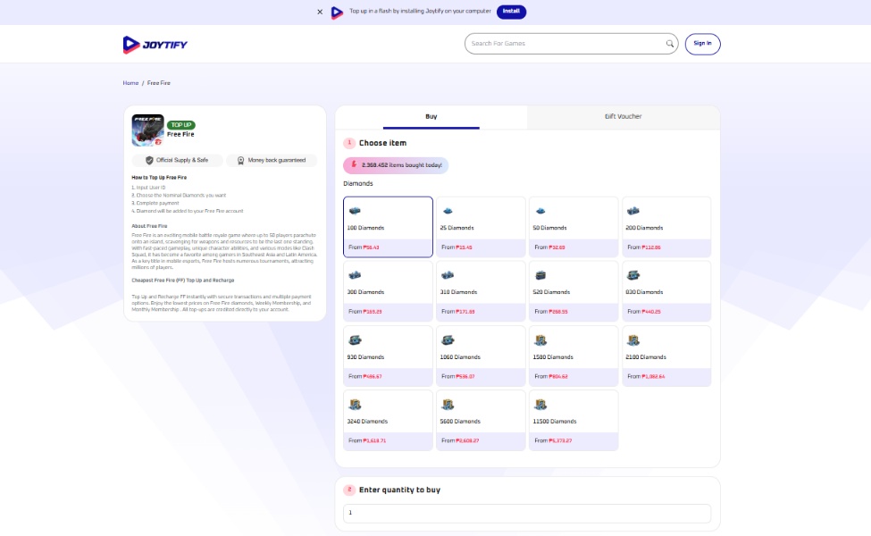This screenshot has height=536, width=871.
Task: Select the Buy tab
Action: click(431, 117)
